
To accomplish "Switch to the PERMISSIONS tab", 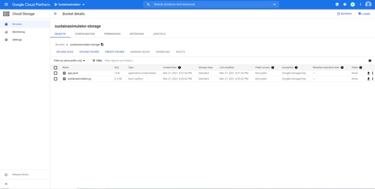I will [112, 34].
